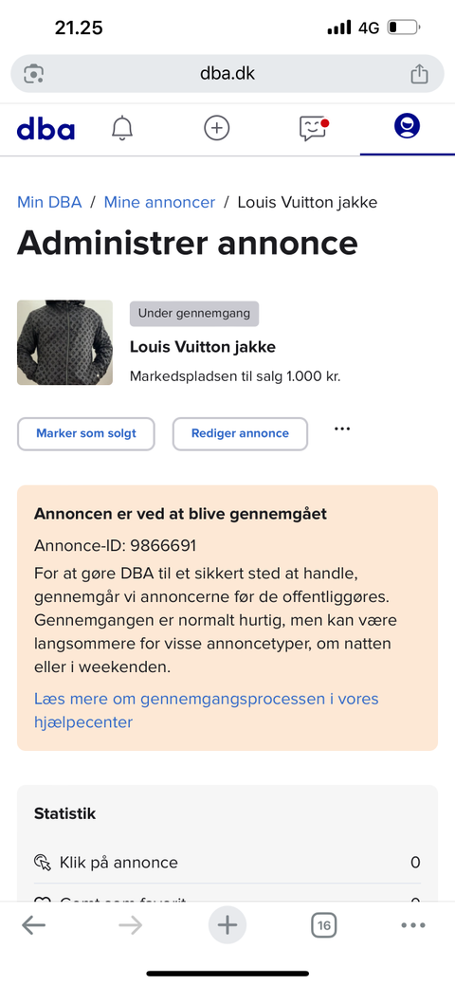Tap the share icon in address bar
This screenshot has height=985, width=455.
tap(419, 74)
